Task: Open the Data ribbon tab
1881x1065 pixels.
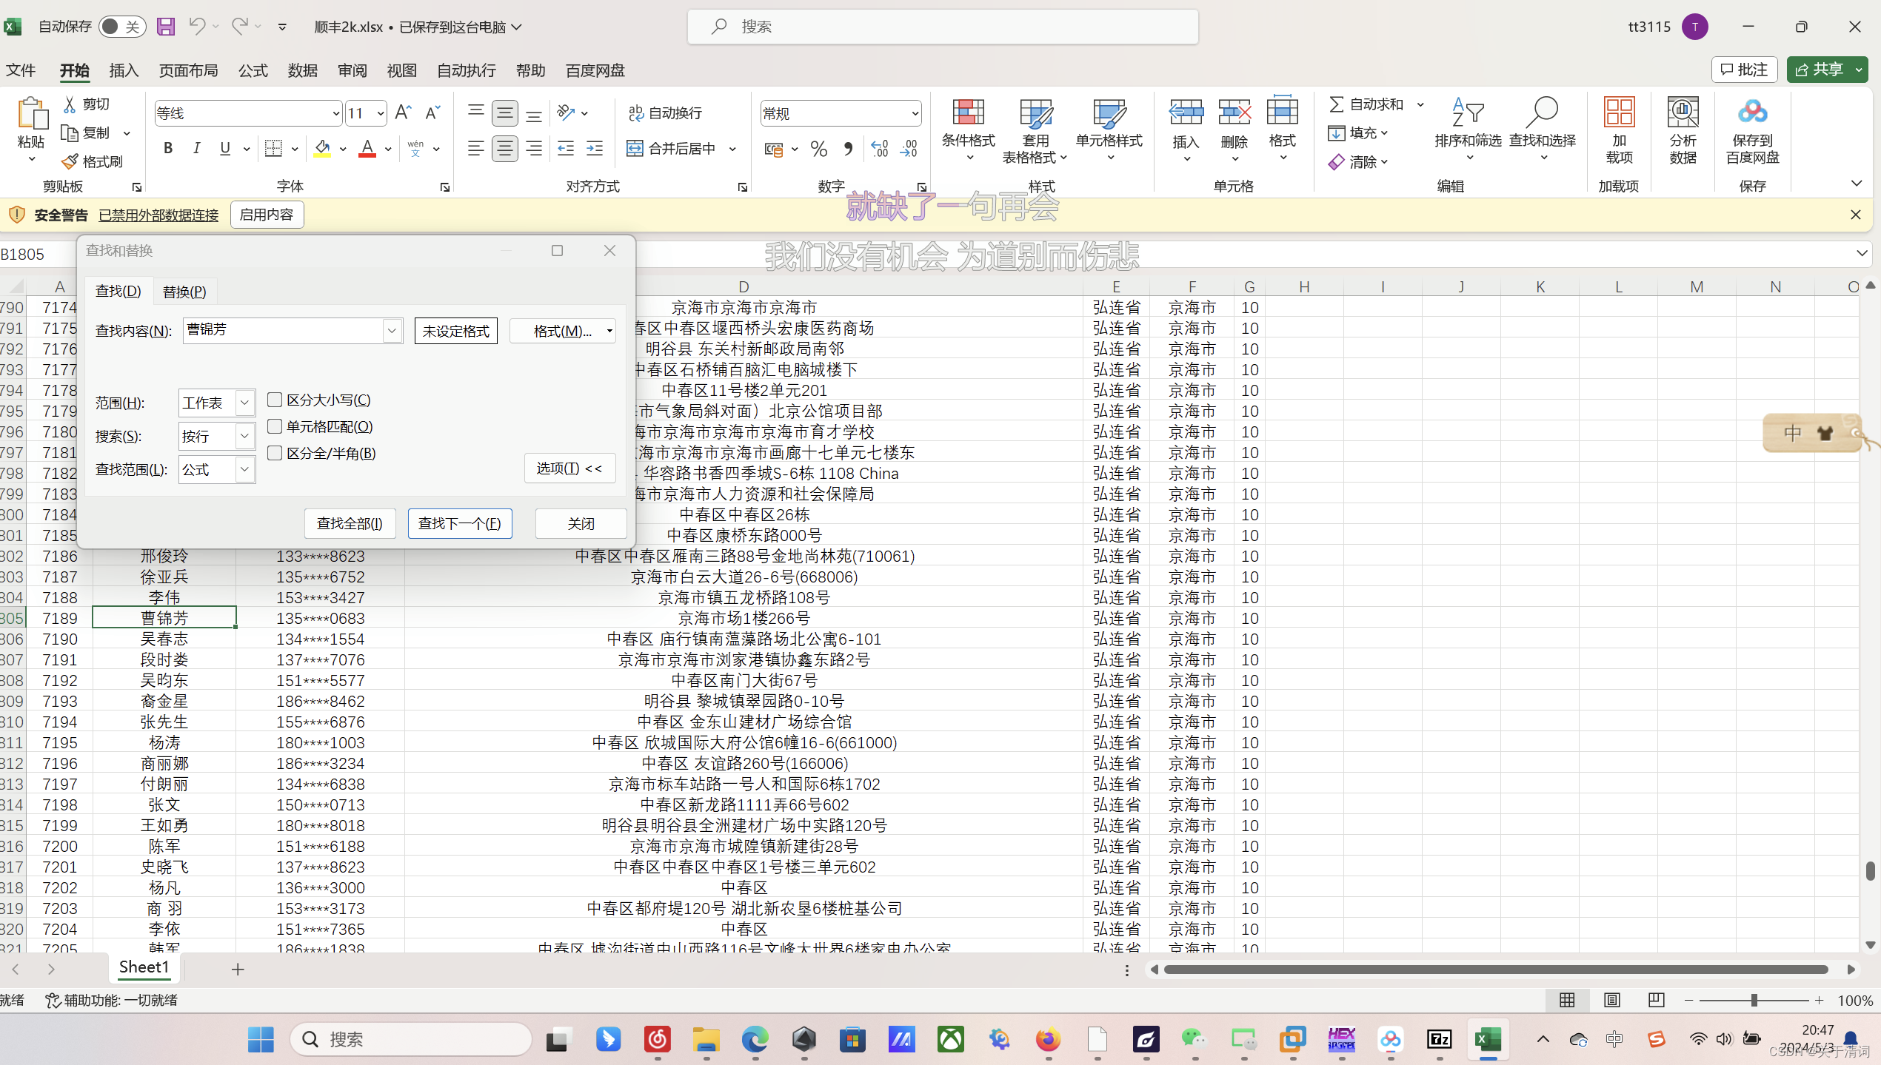Action: [x=302, y=70]
